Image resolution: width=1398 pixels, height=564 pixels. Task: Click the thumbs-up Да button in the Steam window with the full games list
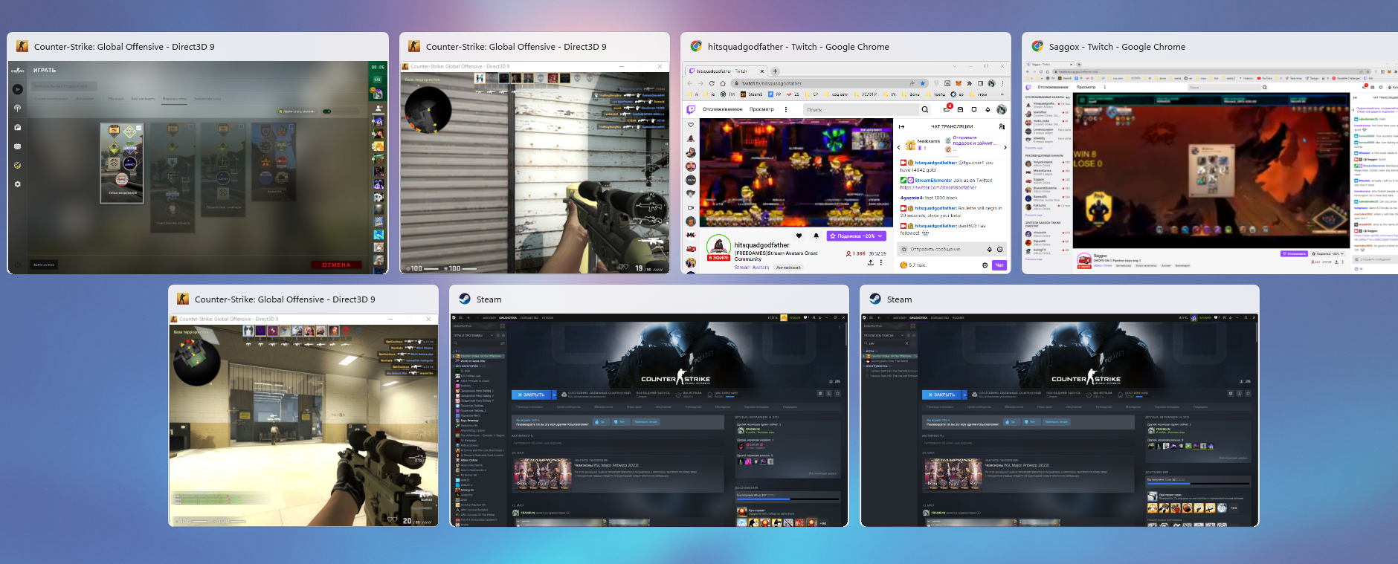602,422
